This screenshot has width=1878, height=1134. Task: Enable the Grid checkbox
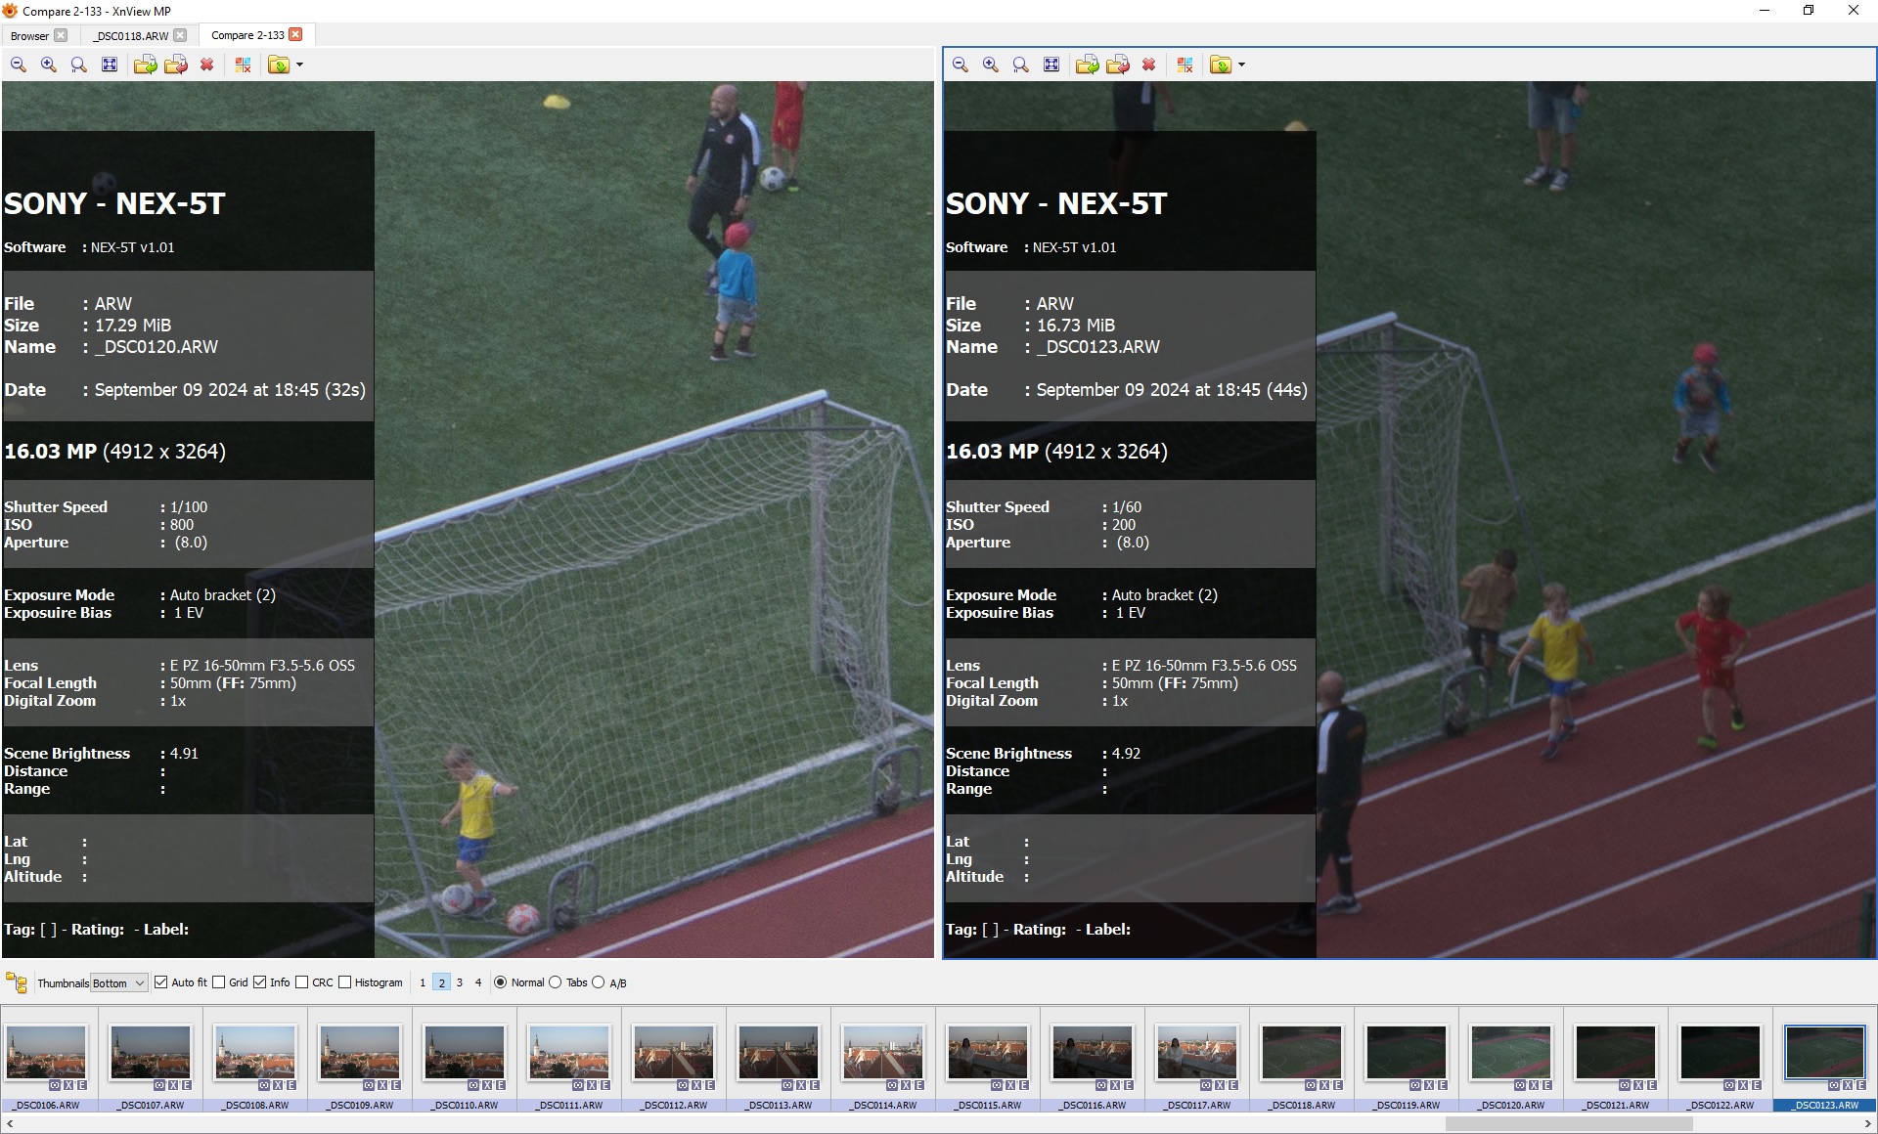coord(219,982)
